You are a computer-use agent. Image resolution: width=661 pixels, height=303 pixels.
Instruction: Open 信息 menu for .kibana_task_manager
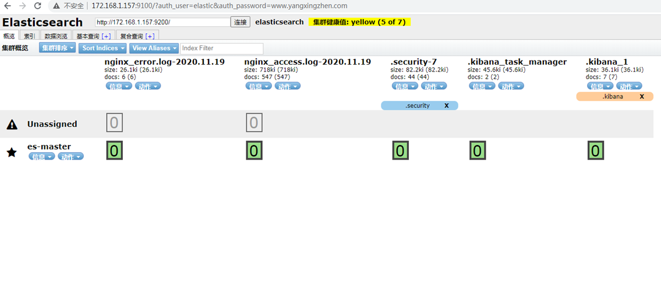click(x=482, y=86)
